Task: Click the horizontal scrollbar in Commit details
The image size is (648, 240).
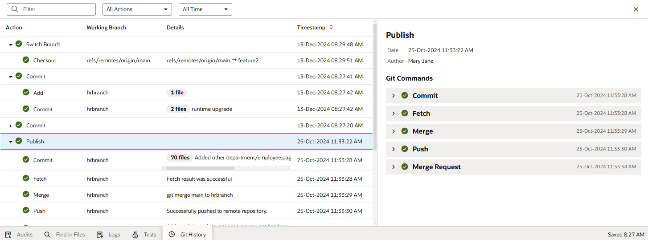Action: 200,168
